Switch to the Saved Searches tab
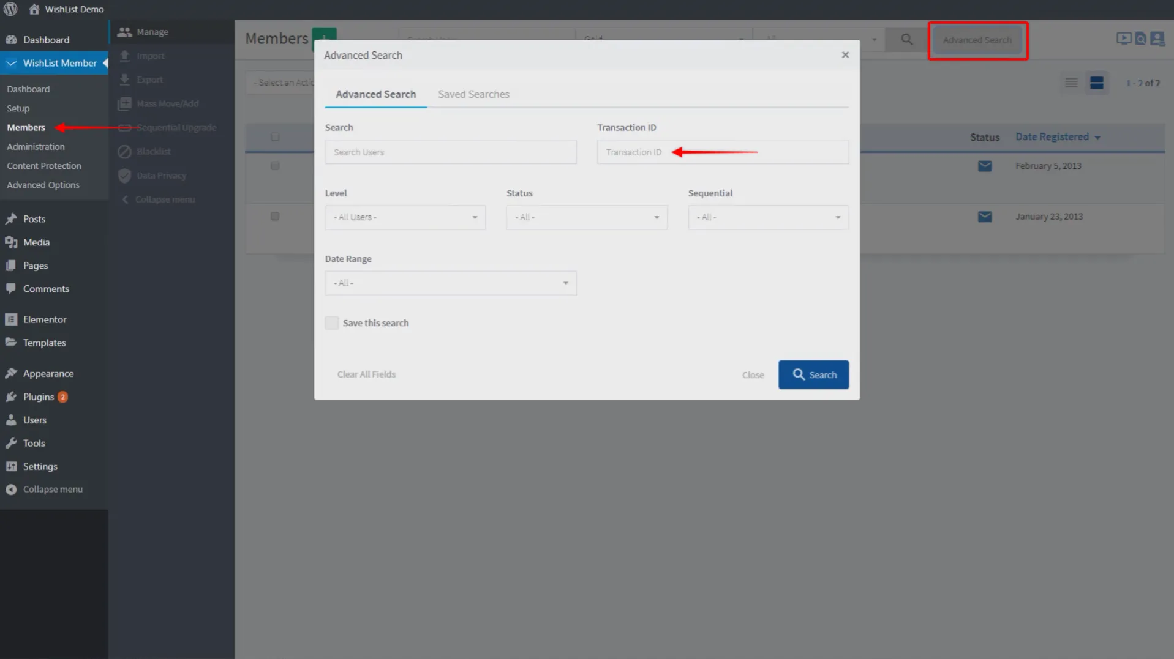 click(473, 94)
